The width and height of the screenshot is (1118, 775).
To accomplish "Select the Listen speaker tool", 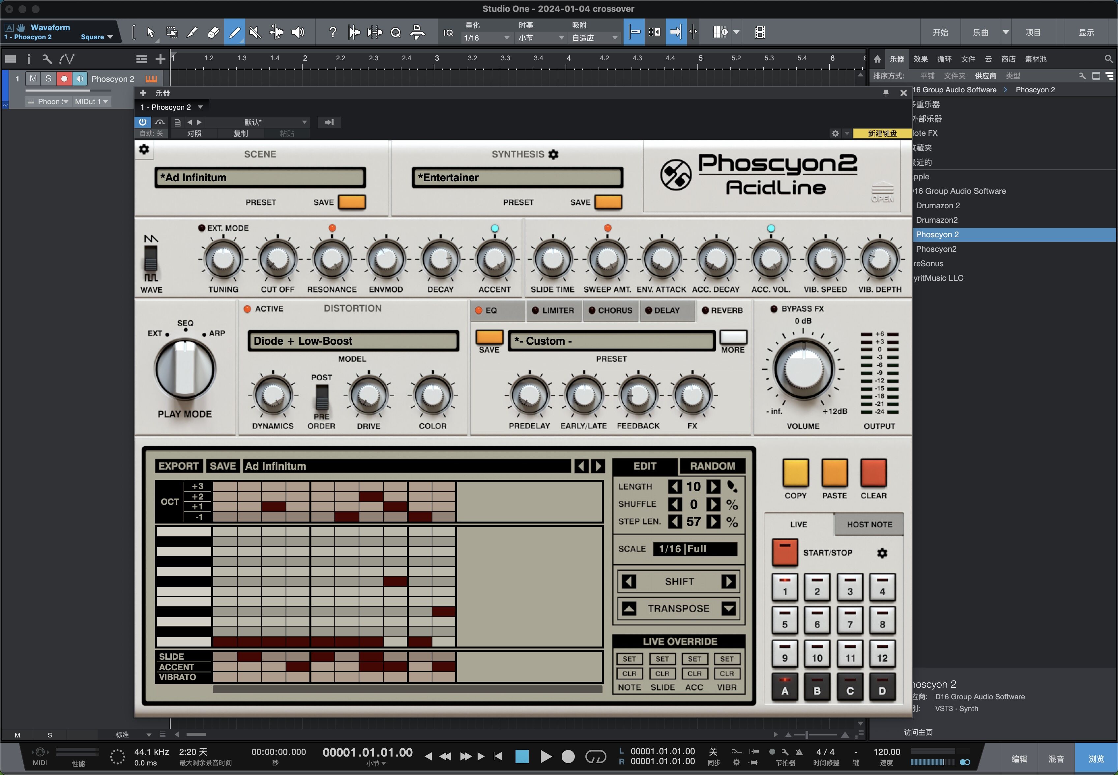I will 298,33.
